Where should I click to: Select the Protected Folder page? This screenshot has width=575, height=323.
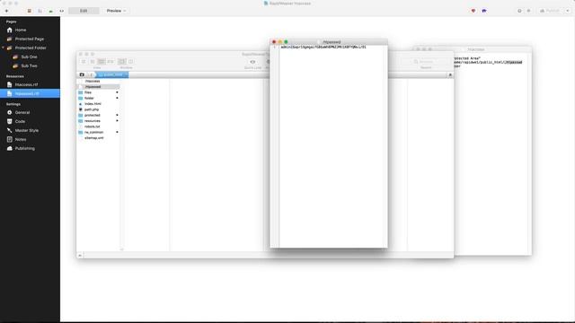tap(31, 48)
